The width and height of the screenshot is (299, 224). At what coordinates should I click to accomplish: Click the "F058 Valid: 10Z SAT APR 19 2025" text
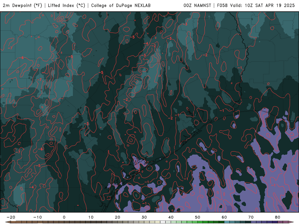256,5
